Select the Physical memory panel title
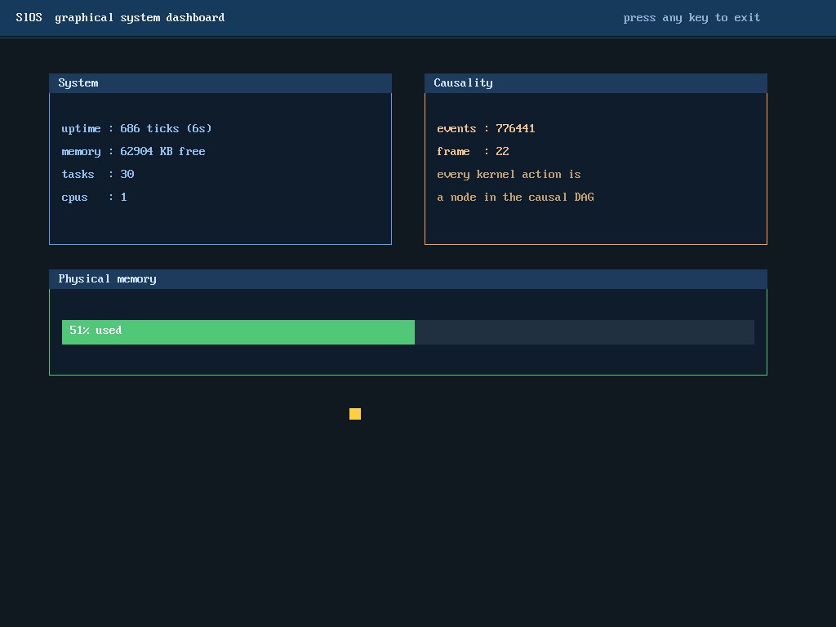The height and width of the screenshot is (627, 836). (x=408, y=279)
